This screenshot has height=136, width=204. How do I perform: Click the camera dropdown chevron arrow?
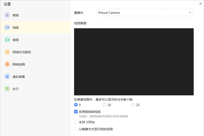pyautogui.click(x=190, y=13)
